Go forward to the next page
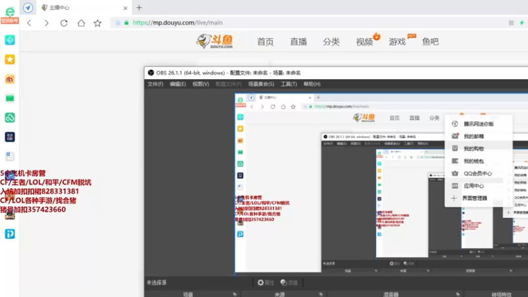Image resolution: width=528 pixels, height=297 pixels. click(46, 23)
